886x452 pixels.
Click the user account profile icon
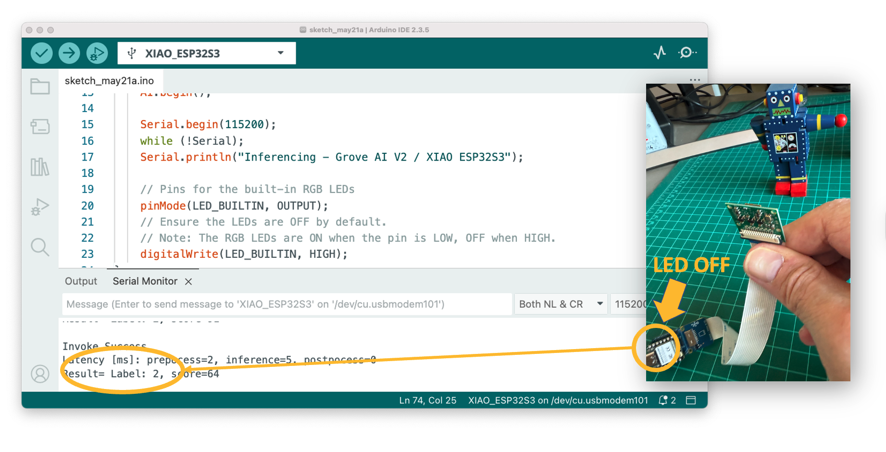tap(40, 374)
